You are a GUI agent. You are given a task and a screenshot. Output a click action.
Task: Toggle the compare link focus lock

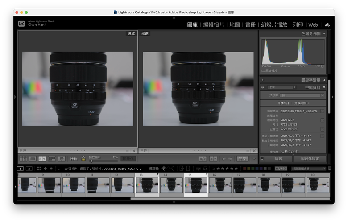tap(83, 159)
